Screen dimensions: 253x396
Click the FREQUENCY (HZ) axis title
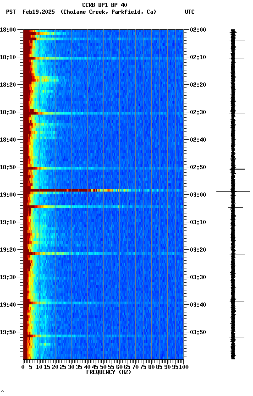(x=109, y=373)
